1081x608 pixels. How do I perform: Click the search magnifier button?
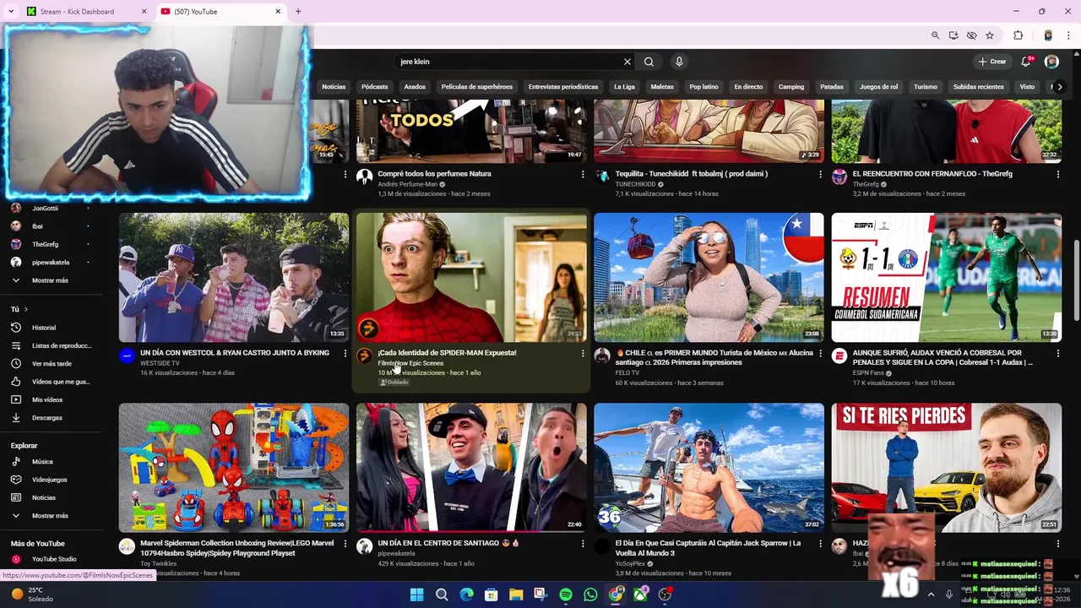click(649, 62)
